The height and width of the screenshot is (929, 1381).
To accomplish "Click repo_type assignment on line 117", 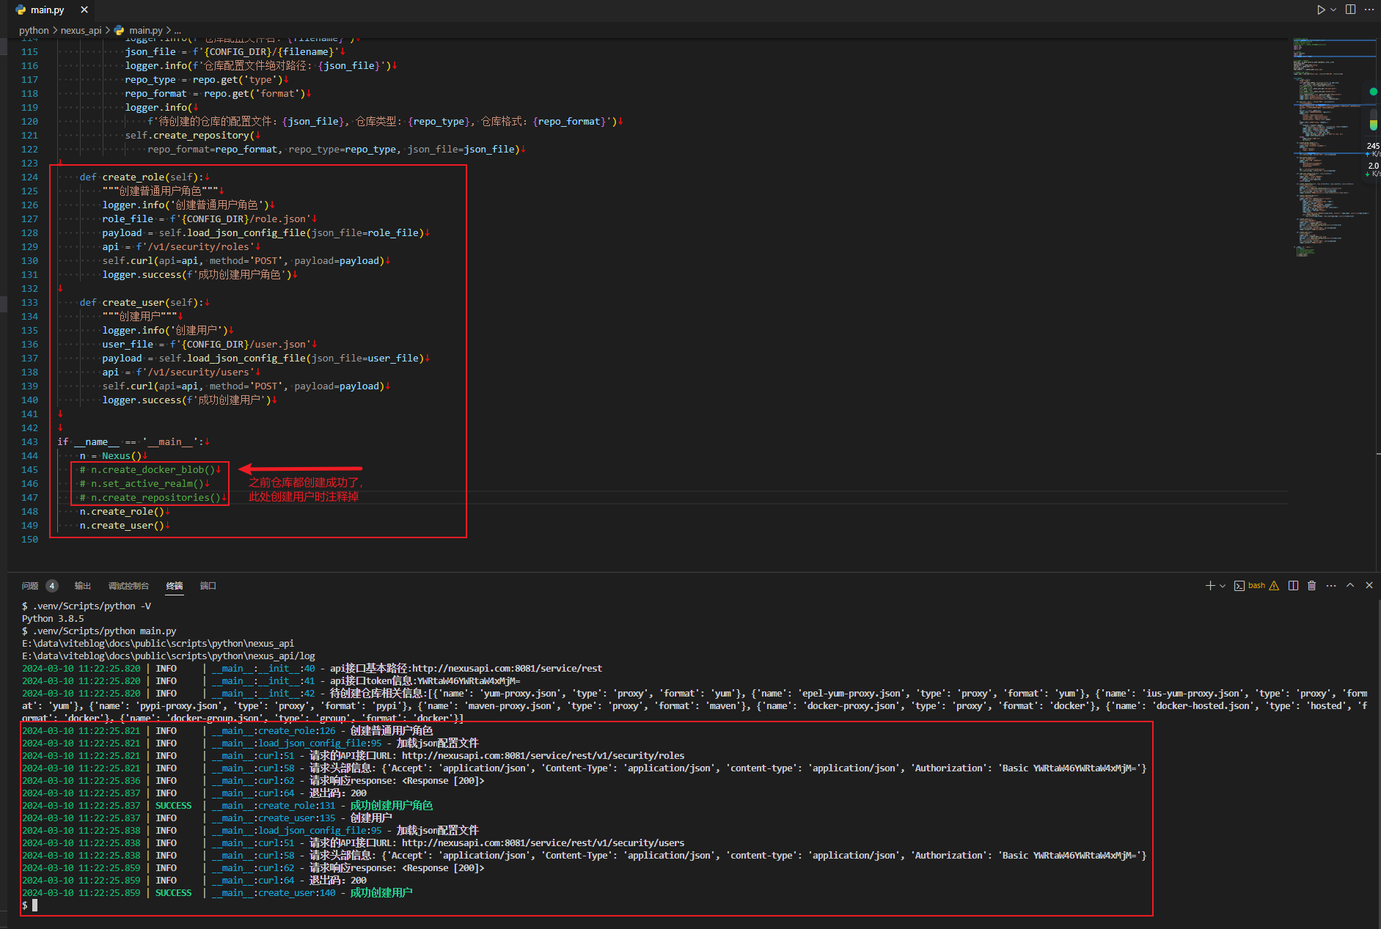I will pyautogui.click(x=204, y=79).
